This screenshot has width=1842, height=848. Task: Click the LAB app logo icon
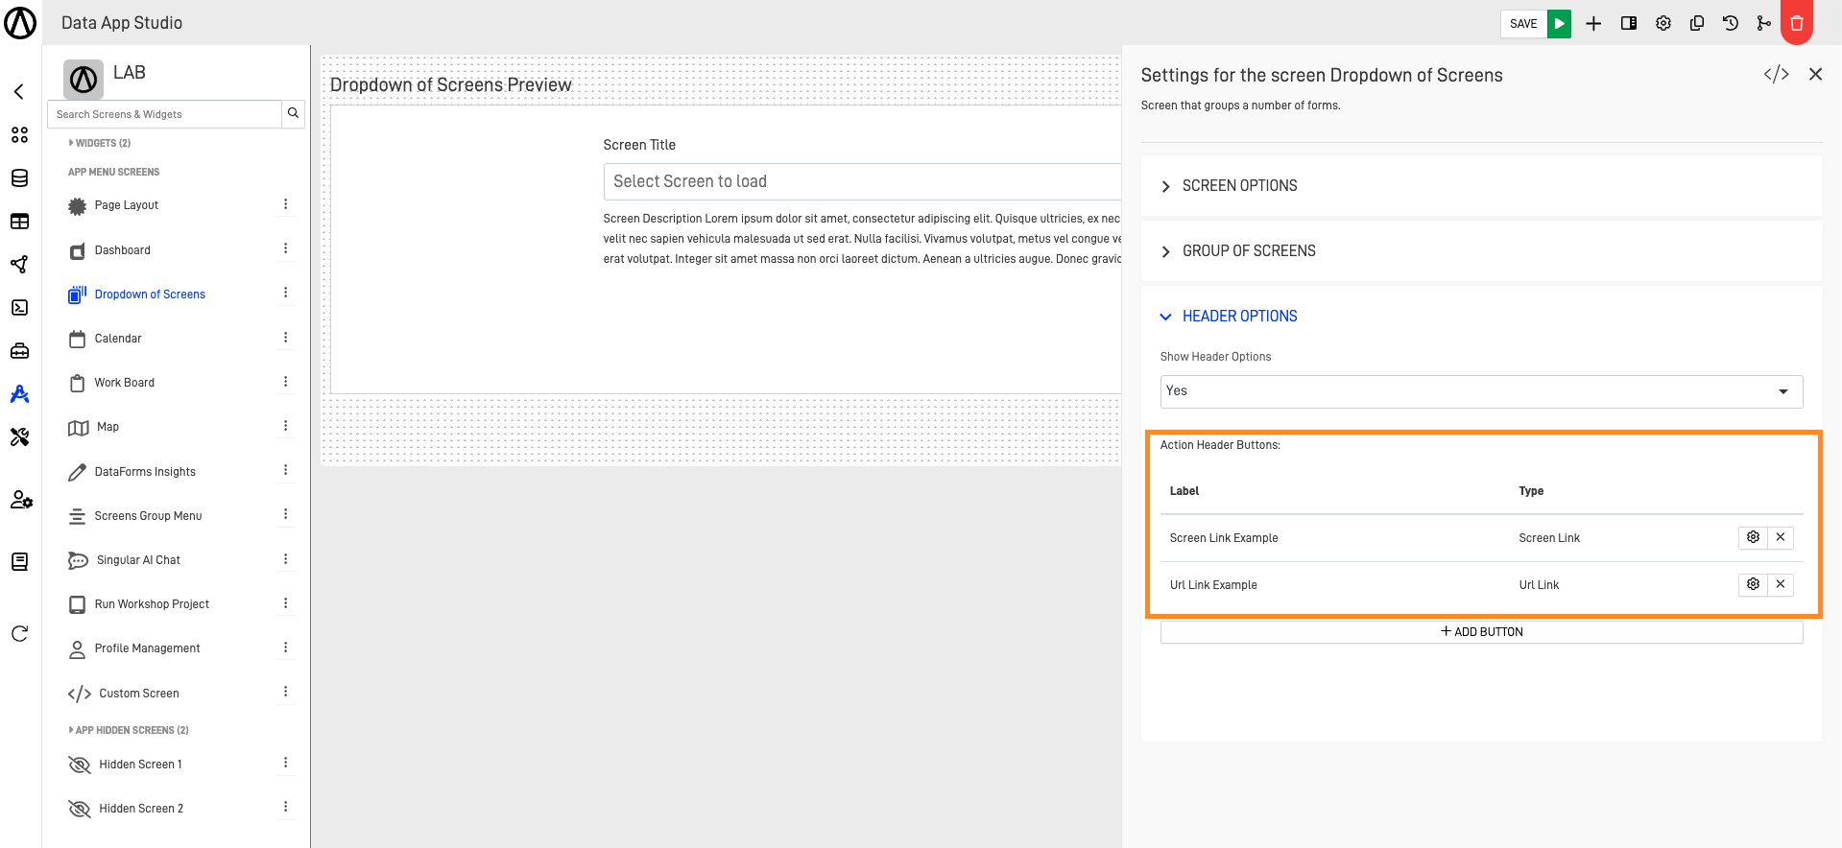[84, 79]
